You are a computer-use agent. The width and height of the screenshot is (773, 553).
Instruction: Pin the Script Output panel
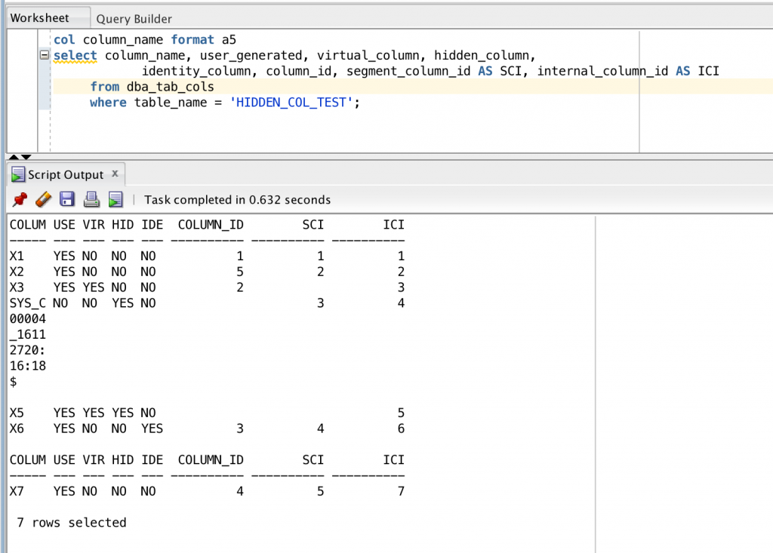point(20,200)
